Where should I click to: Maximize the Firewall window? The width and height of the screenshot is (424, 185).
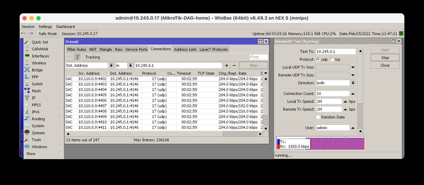(260, 41)
